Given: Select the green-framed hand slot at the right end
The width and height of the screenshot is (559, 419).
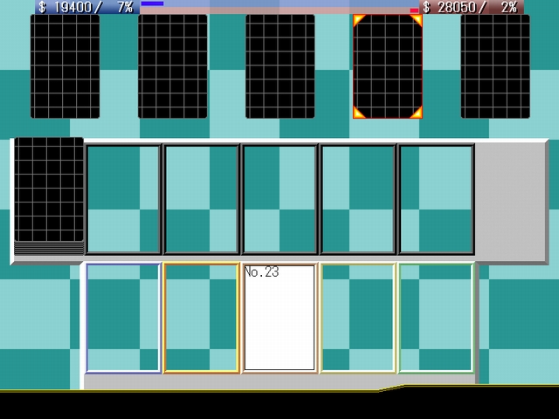Looking at the screenshot, I should click(x=437, y=318).
